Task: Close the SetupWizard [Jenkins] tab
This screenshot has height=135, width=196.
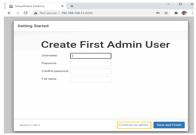Action: 62,6
